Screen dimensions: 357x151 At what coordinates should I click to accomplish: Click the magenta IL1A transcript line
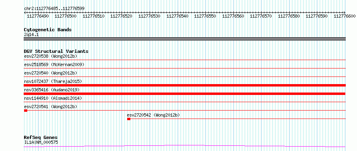185,146
